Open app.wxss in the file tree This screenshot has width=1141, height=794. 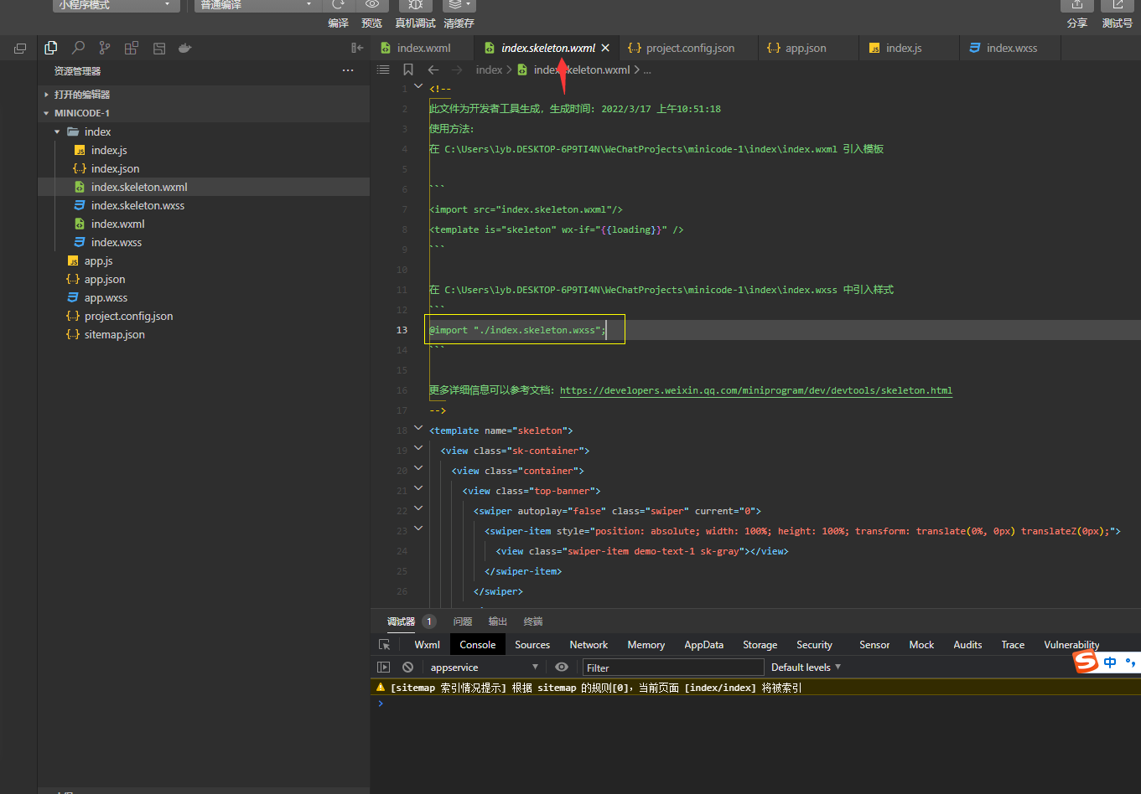coord(204,297)
